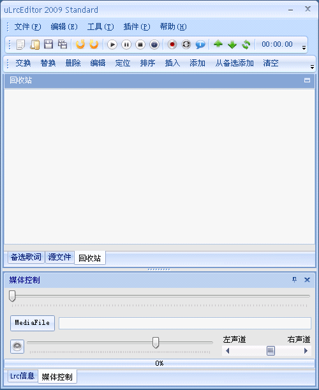The image size is (319, 390).
Task: Stop playback using the stop icon
Action: [x=140, y=45]
